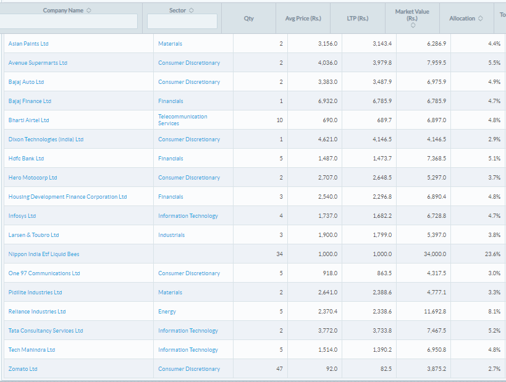The width and height of the screenshot is (506, 382).
Task: Open Housing Development Finance Corporation Ltd link
Action: click(x=67, y=197)
